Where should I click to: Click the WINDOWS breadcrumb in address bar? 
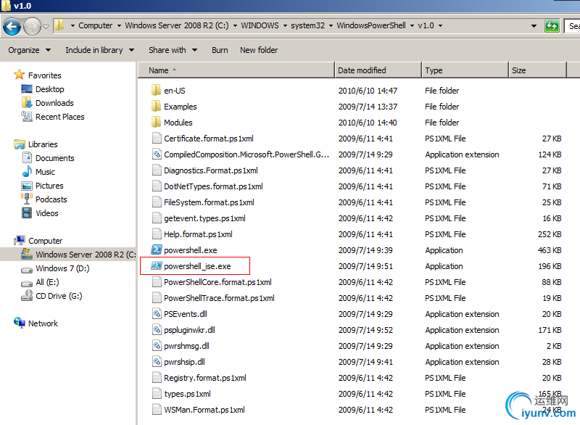click(260, 25)
